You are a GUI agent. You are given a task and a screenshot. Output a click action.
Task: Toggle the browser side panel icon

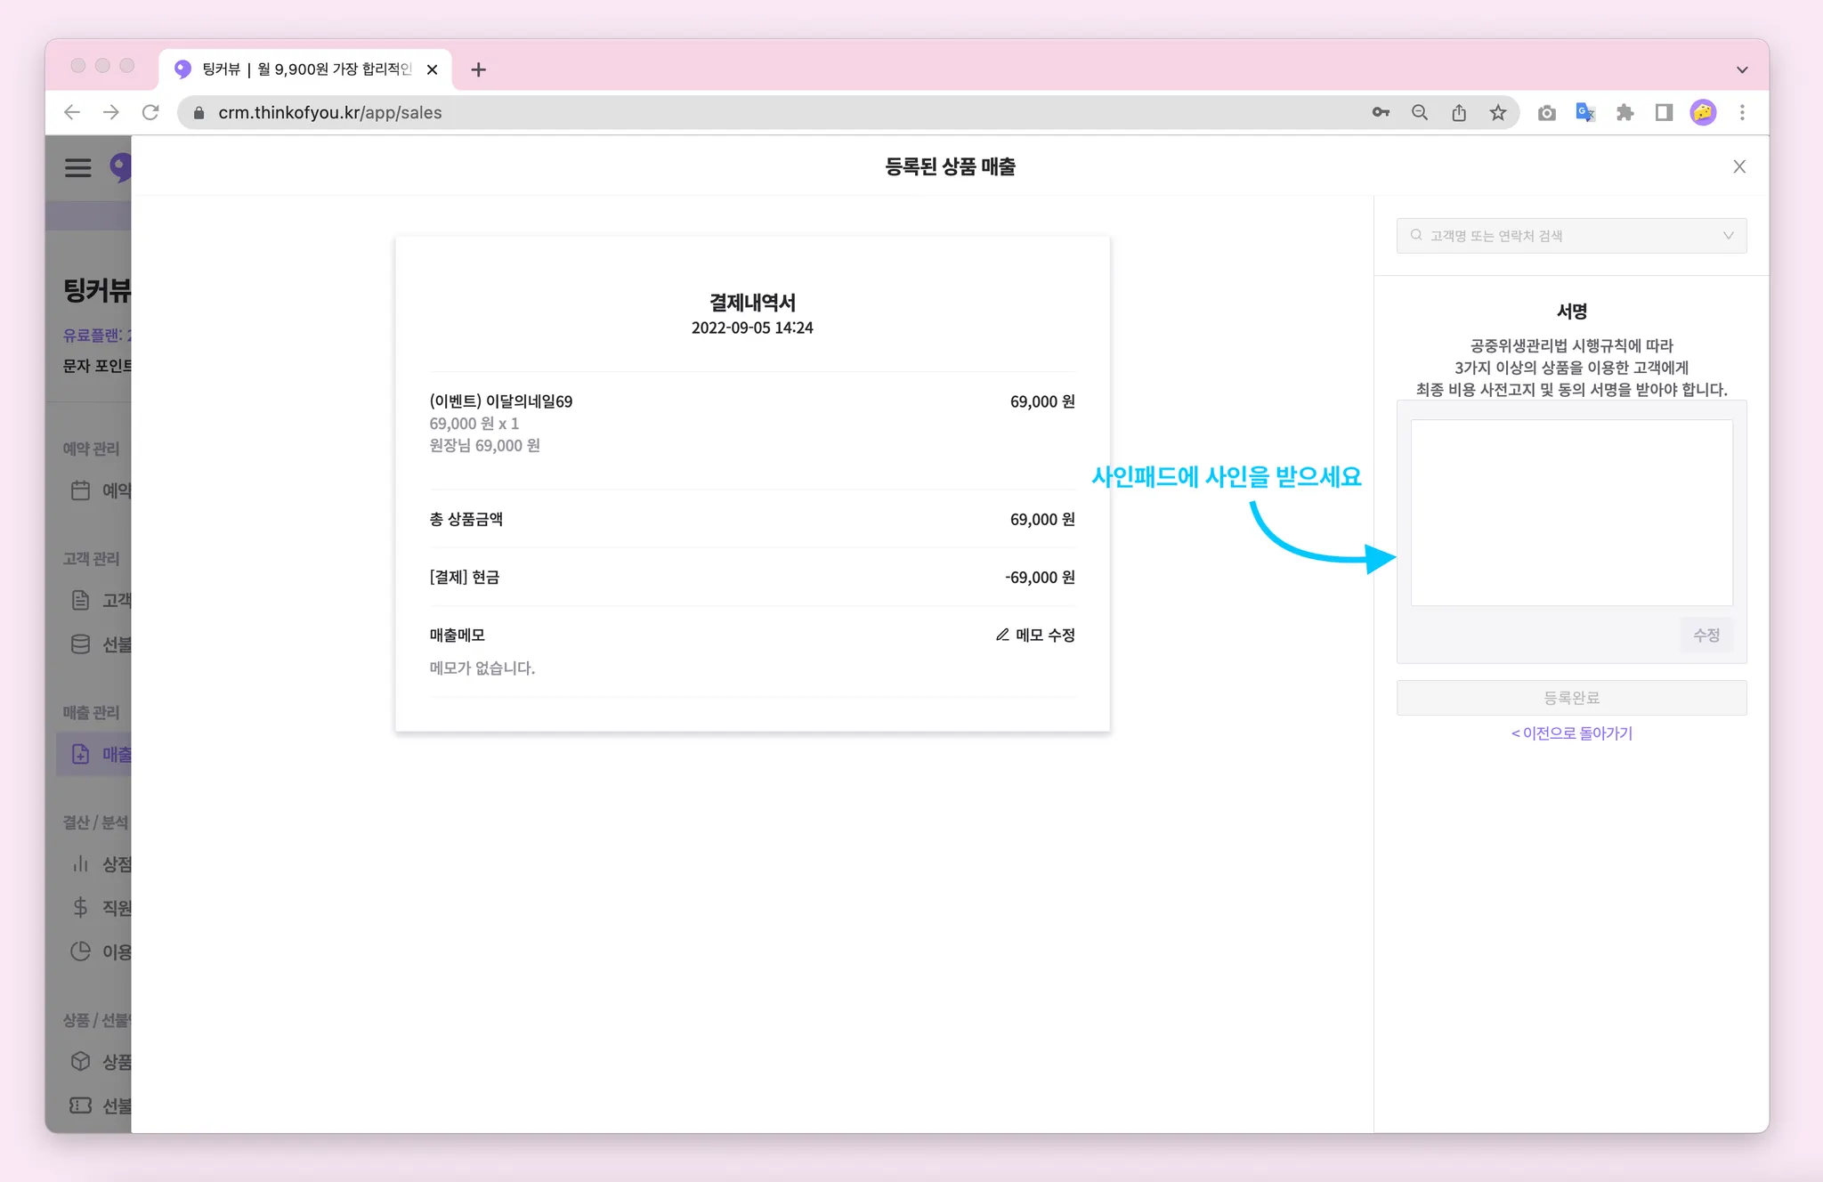click(1664, 112)
